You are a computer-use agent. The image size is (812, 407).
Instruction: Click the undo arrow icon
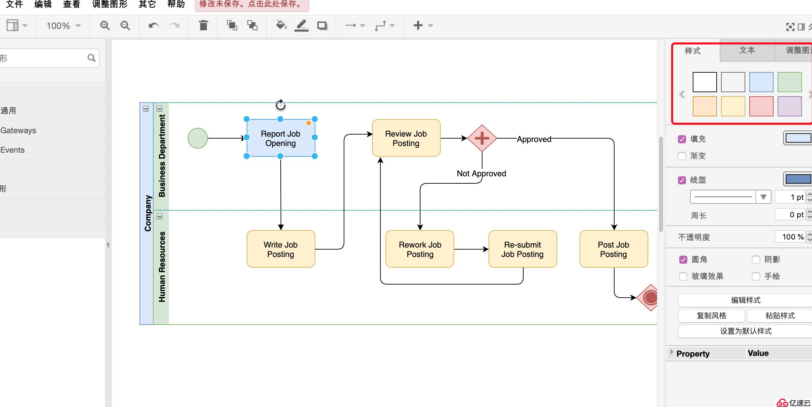coord(154,26)
